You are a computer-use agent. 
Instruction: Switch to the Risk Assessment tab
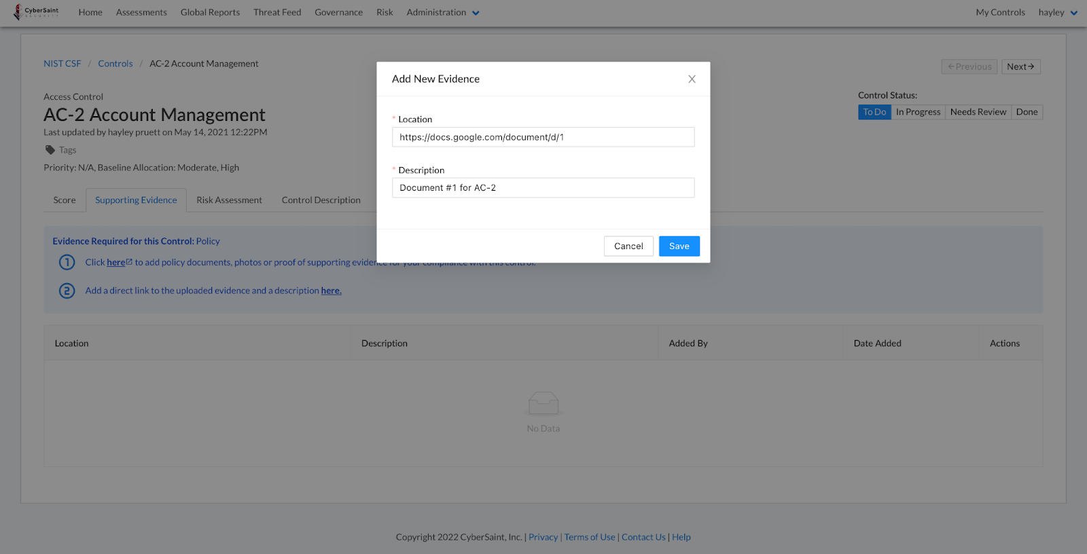pyautogui.click(x=229, y=200)
